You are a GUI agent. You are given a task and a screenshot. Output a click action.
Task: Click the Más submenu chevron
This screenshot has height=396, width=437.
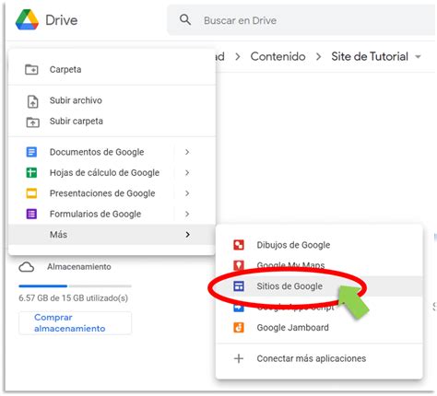(187, 235)
